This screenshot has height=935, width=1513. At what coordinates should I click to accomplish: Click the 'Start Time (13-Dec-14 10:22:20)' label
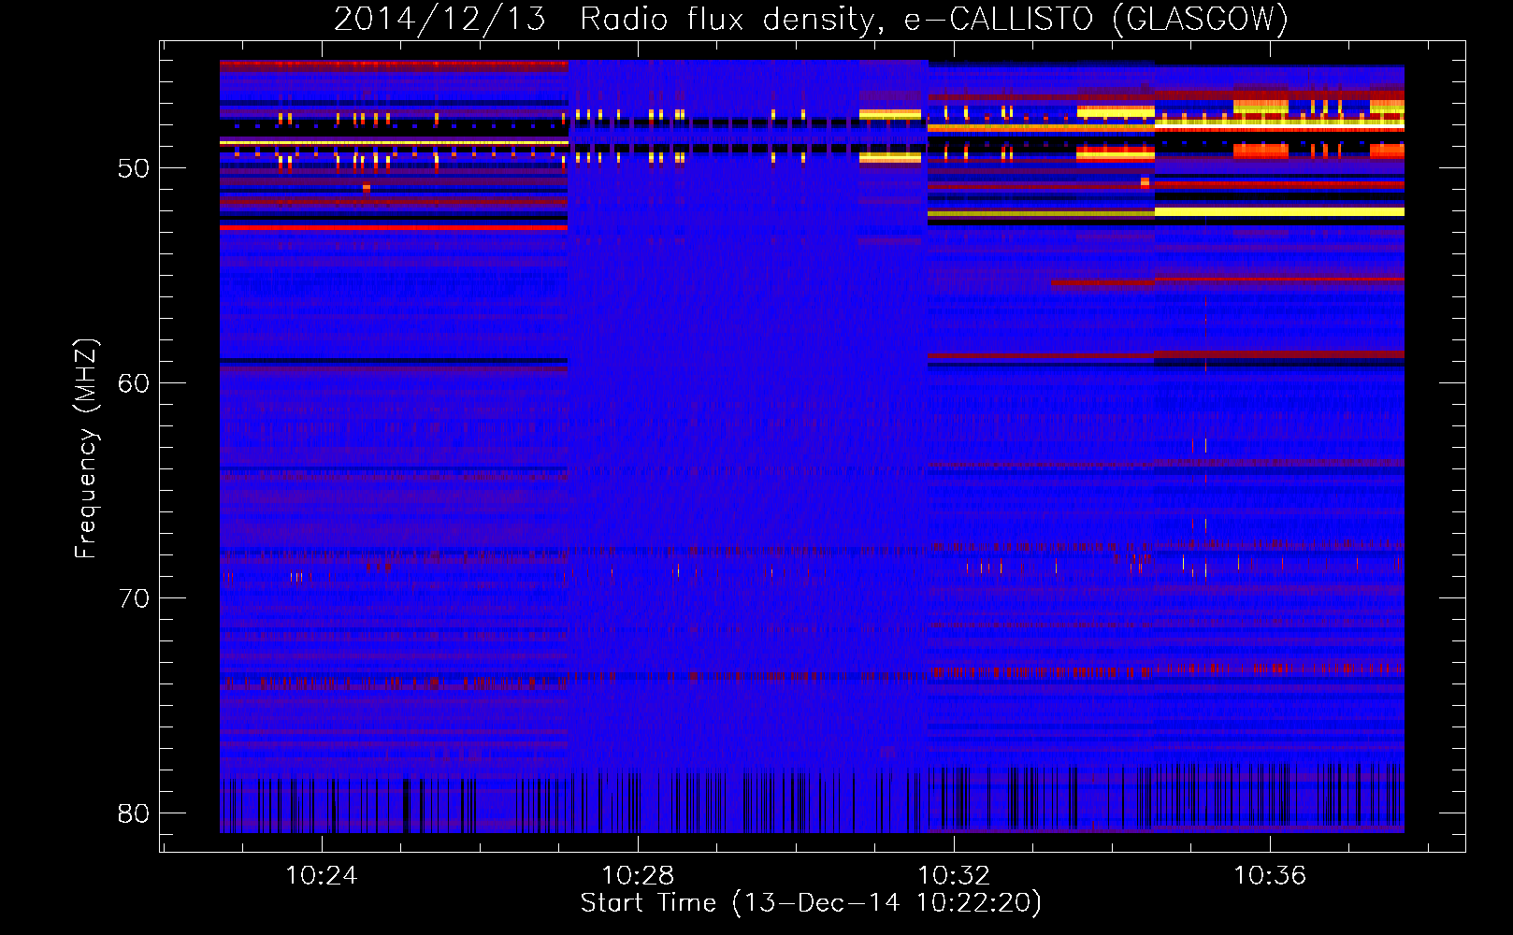pos(811,903)
